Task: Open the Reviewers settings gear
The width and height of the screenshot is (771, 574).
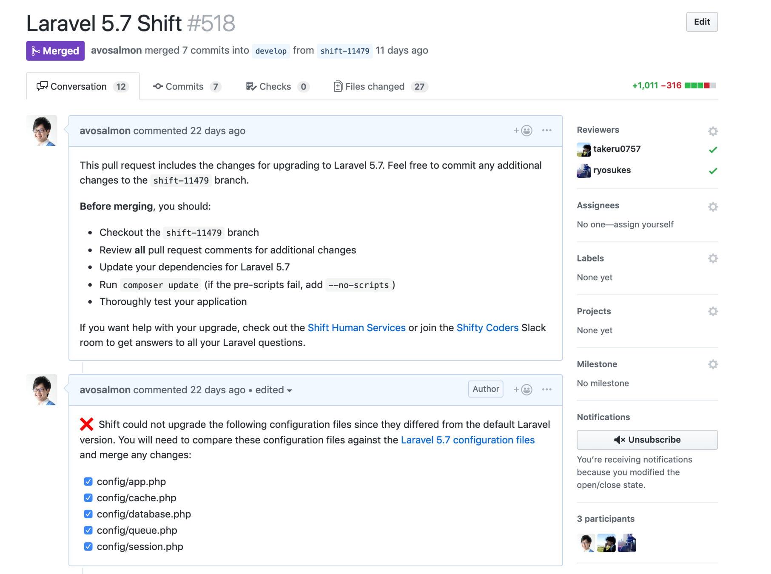Action: 713,131
